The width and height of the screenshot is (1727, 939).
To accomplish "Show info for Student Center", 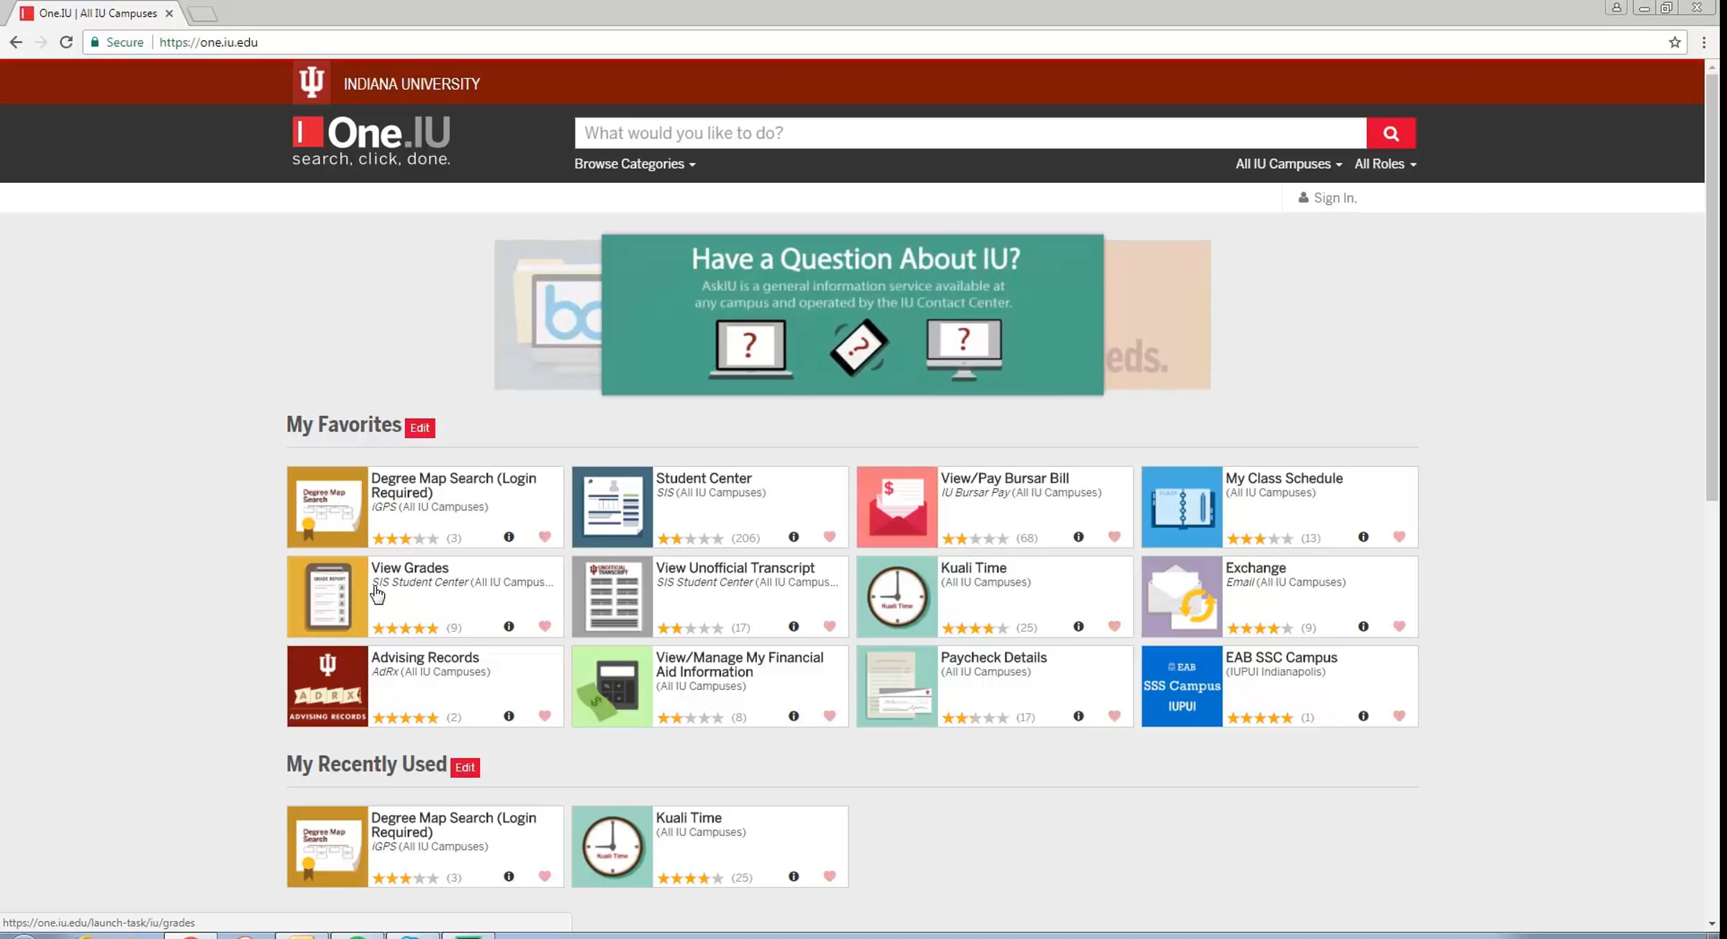I will click(x=794, y=537).
